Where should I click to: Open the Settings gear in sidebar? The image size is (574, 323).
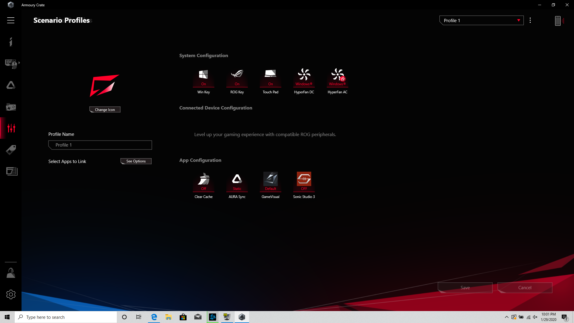click(11, 295)
